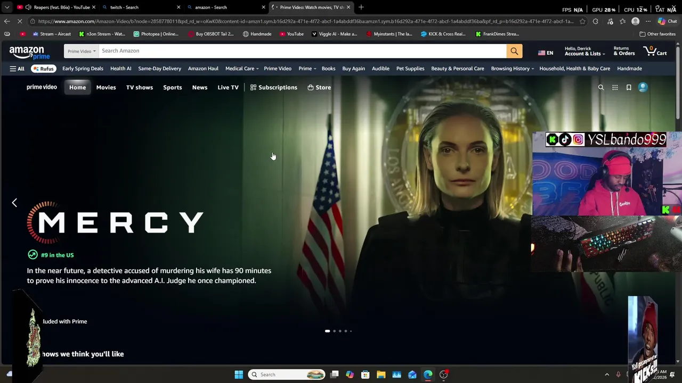Select the Home tab in Prime Video
Viewport: 682px width, 383px height.
[x=77, y=87]
